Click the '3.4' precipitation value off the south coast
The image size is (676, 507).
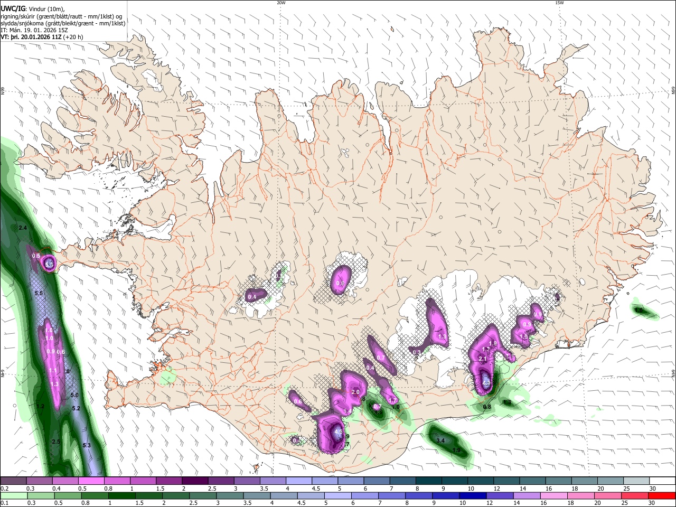pos(440,440)
